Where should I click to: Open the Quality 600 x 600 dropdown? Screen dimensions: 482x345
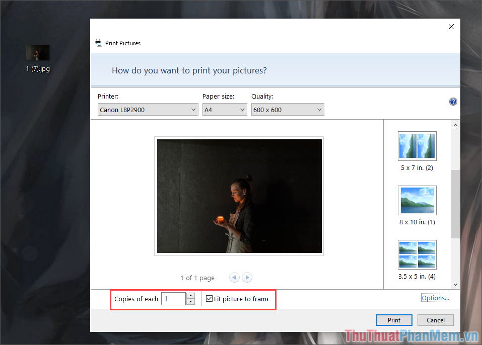[288, 110]
